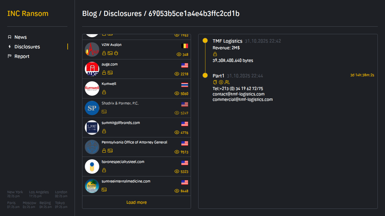Screen dimensions: 385x216
Task: Click the dollar coin icon in Part1
Action: coord(221,82)
